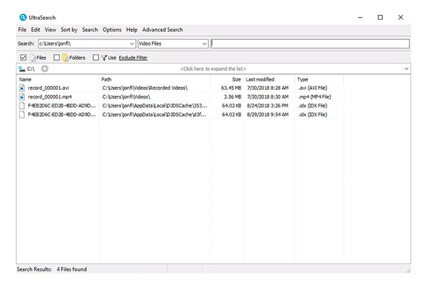
Task: Open the search path dropdown
Action: coord(132,44)
